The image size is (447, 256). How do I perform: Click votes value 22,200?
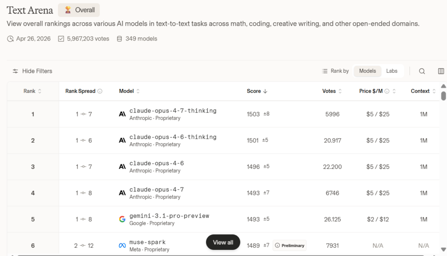click(x=332, y=167)
